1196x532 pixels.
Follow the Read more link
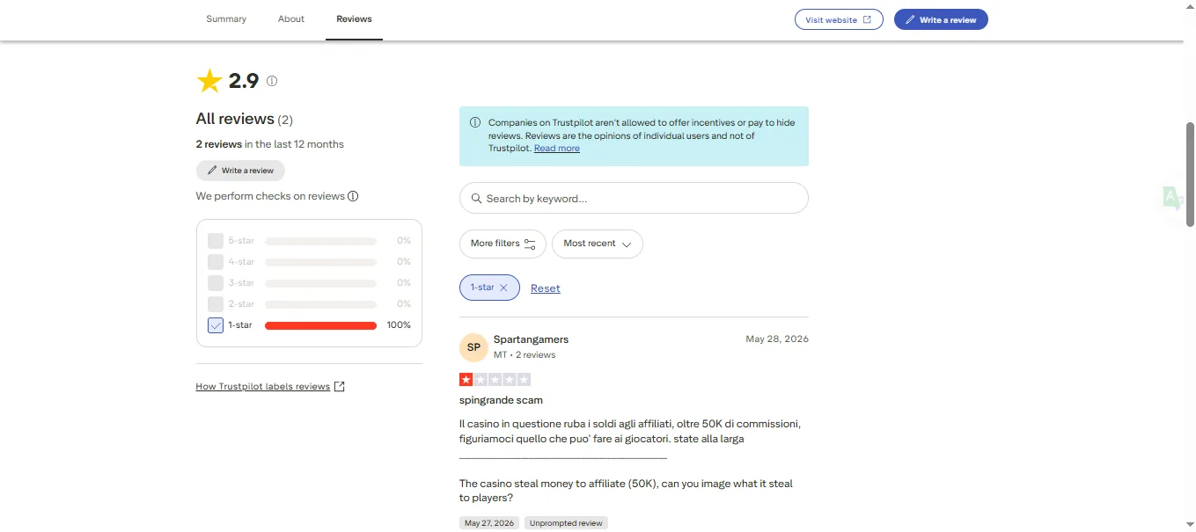tap(557, 149)
